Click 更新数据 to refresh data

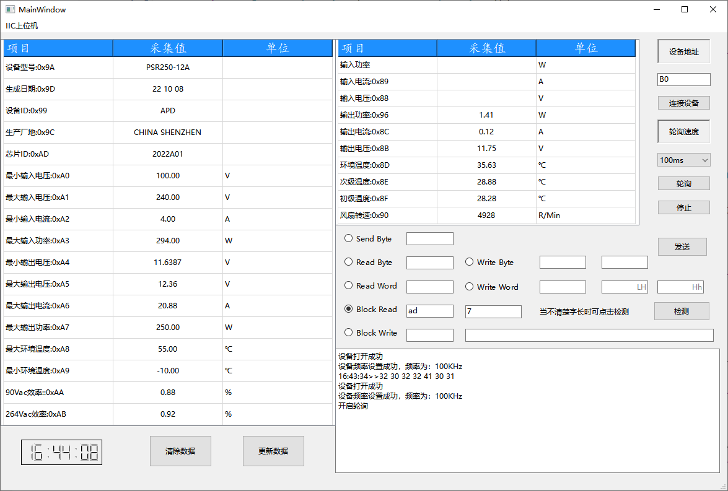coord(273,451)
